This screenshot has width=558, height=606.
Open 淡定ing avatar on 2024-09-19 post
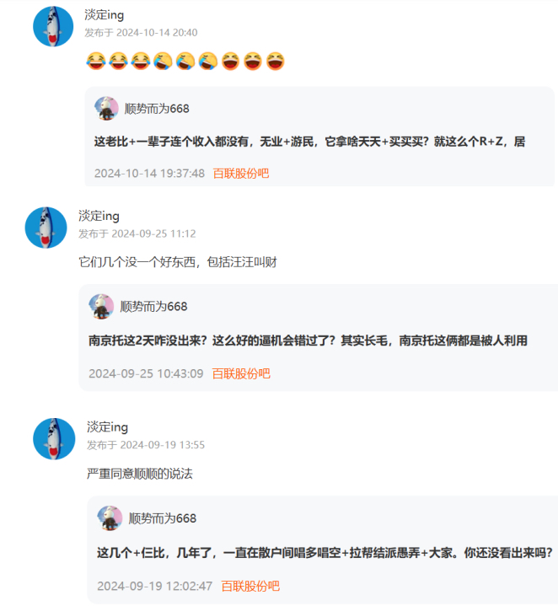(54, 438)
